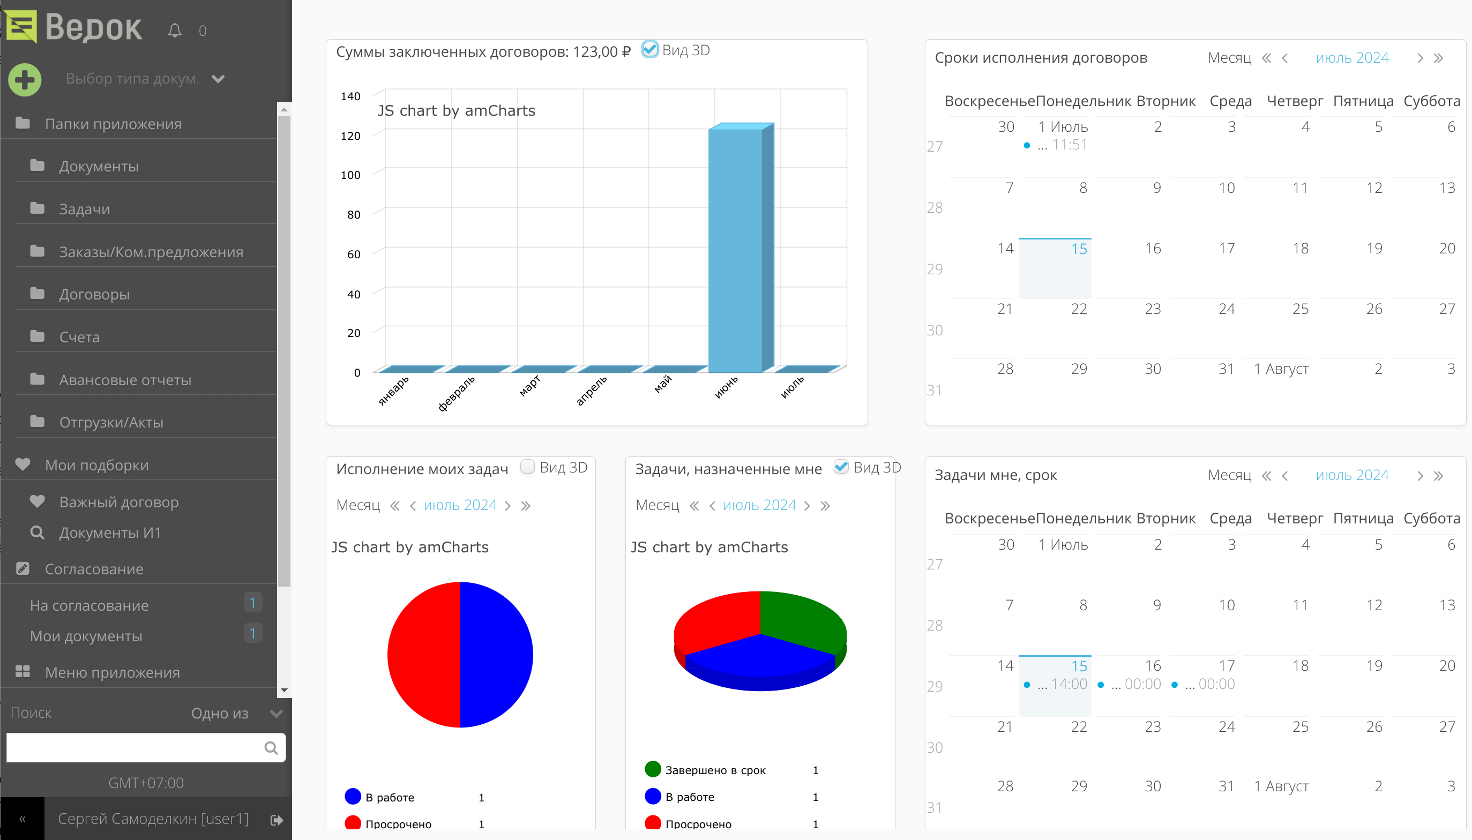Screen dimensions: 1472x840
Task: Open the Договоры folder
Action: click(94, 294)
